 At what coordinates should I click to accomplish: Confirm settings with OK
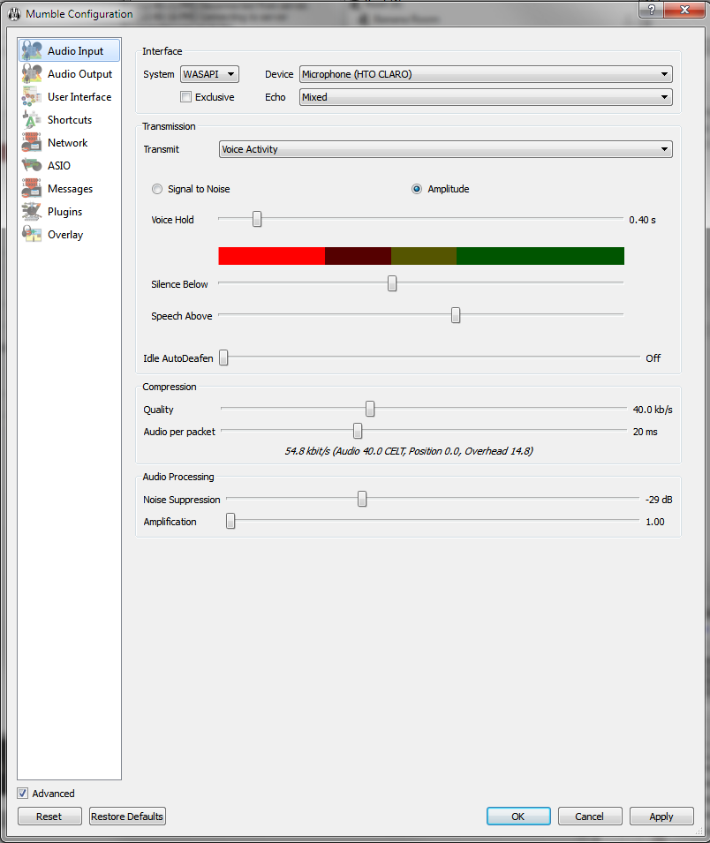pos(518,817)
